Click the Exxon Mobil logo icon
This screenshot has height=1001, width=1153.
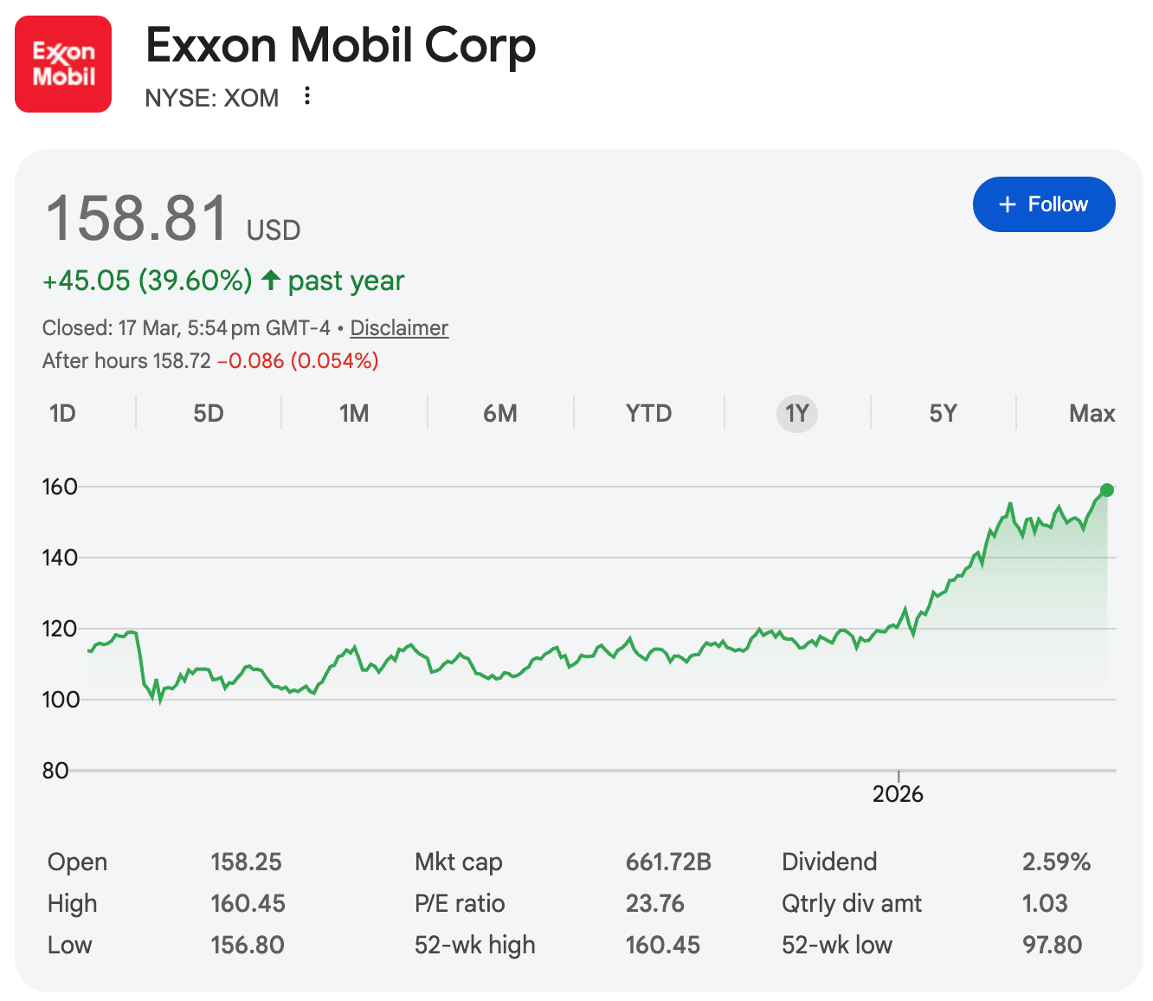click(63, 64)
